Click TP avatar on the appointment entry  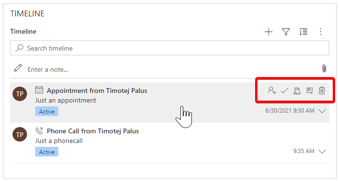pos(20,94)
